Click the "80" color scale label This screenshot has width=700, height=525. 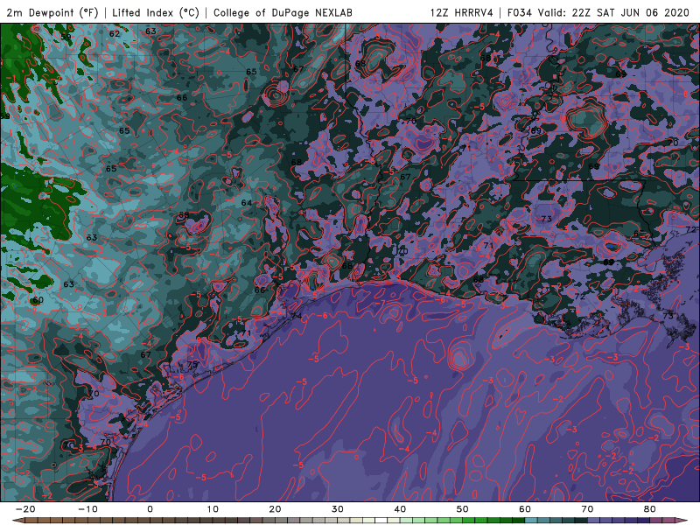pyautogui.click(x=650, y=509)
